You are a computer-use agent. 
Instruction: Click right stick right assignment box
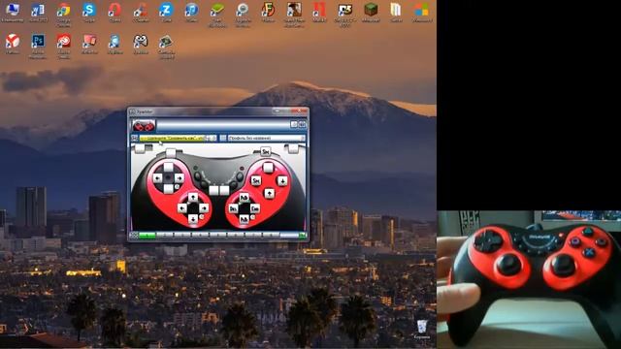pos(255,208)
